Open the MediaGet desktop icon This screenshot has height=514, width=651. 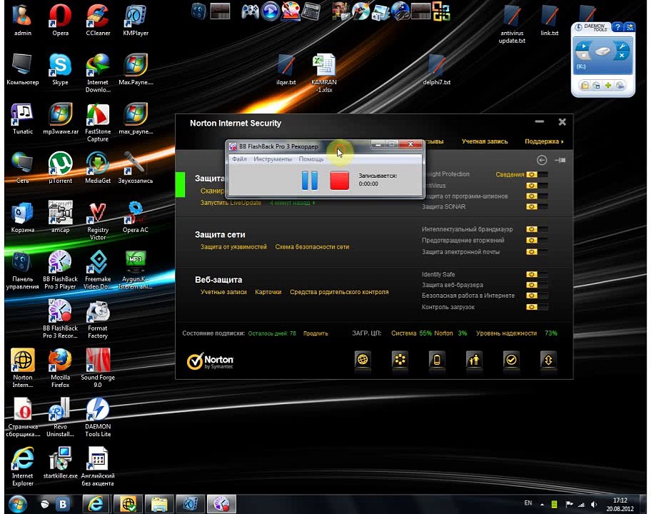tap(98, 168)
